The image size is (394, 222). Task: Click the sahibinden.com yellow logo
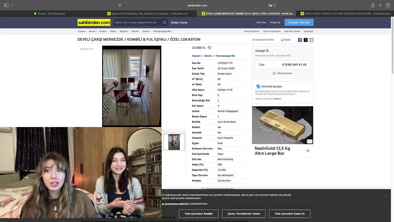click(94, 23)
